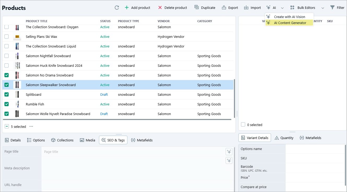Click the AI sparkle icon in toolbar
This screenshot has height=192, width=347.
(268, 8)
